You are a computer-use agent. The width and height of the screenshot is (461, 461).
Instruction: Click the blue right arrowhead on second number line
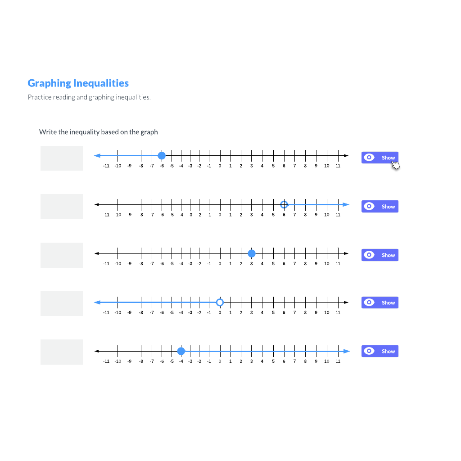click(346, 204)
